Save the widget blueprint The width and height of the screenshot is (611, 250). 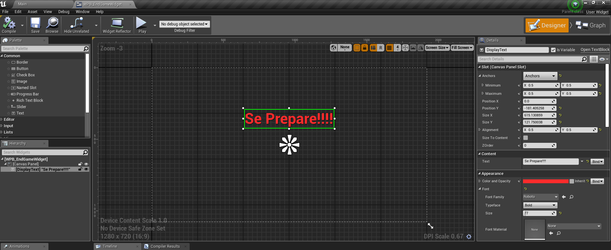[35, 25]
